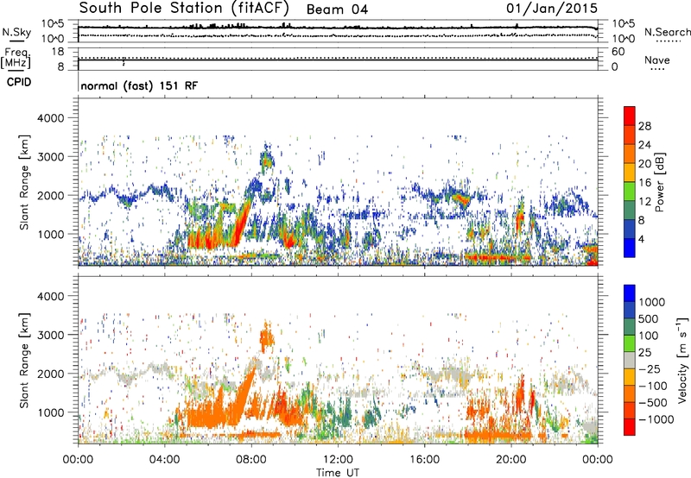This screenshot has height=478, width=691.
Task: Click the 'Power [dB]' colorbar title
Action: pyautogui.click(x=659, y=182)
